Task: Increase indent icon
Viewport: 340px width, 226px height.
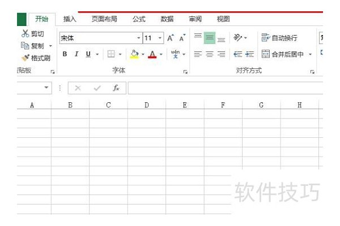Action: (x=249, y=54)
